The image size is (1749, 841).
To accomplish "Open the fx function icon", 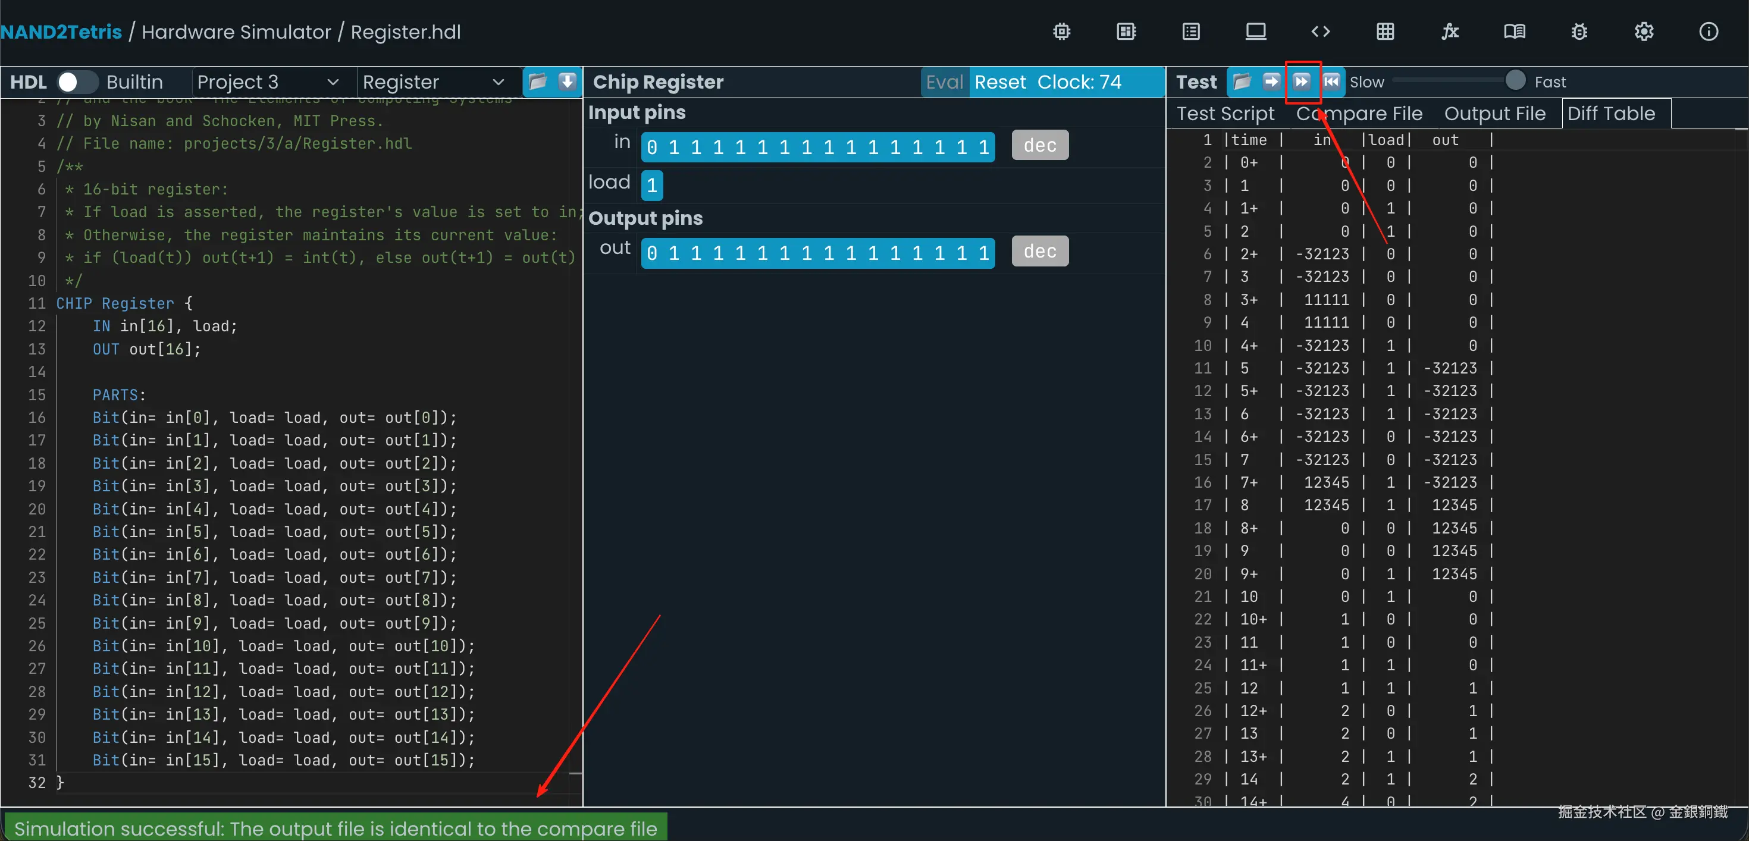I will click(1450, 32).
